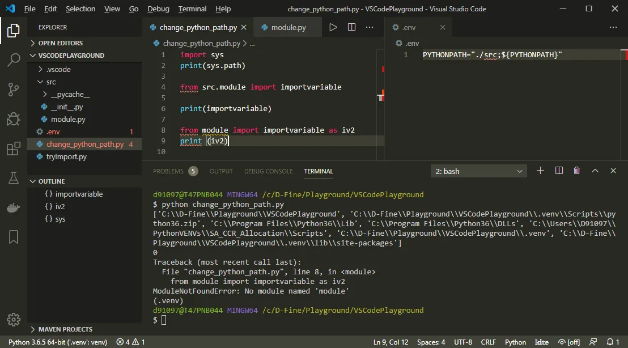The height and width of the screenshot is (348, 628).
Task: Split the editor right
Action: coord(351,27)
